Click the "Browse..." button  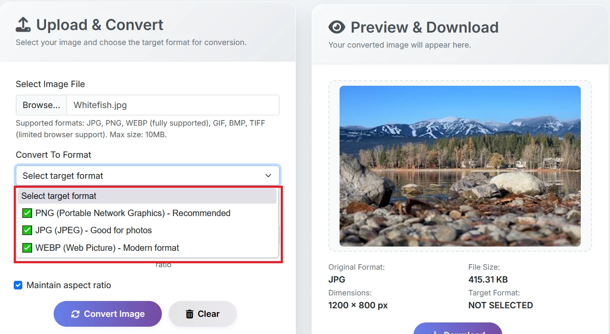coord(41,105)
